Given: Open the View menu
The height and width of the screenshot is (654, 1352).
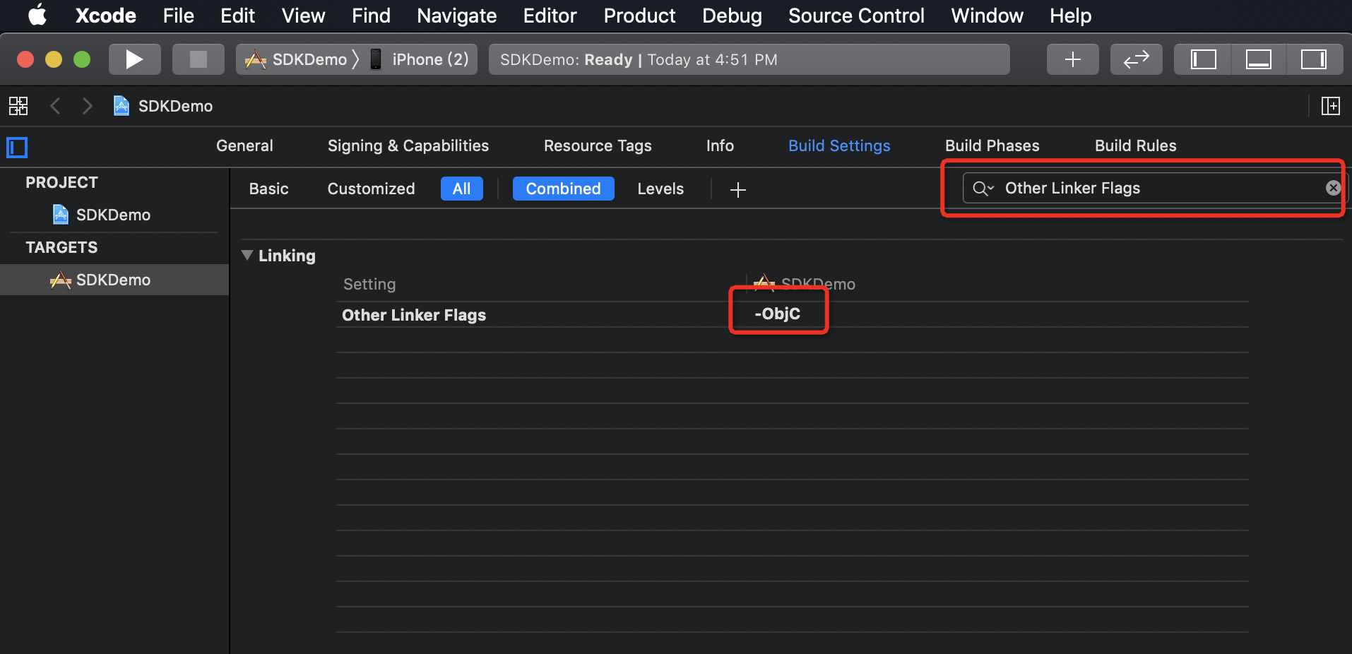Looking at the screenshot, I should 303,16.
